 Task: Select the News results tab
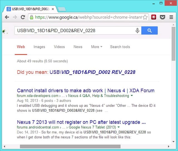pos(78,47)
